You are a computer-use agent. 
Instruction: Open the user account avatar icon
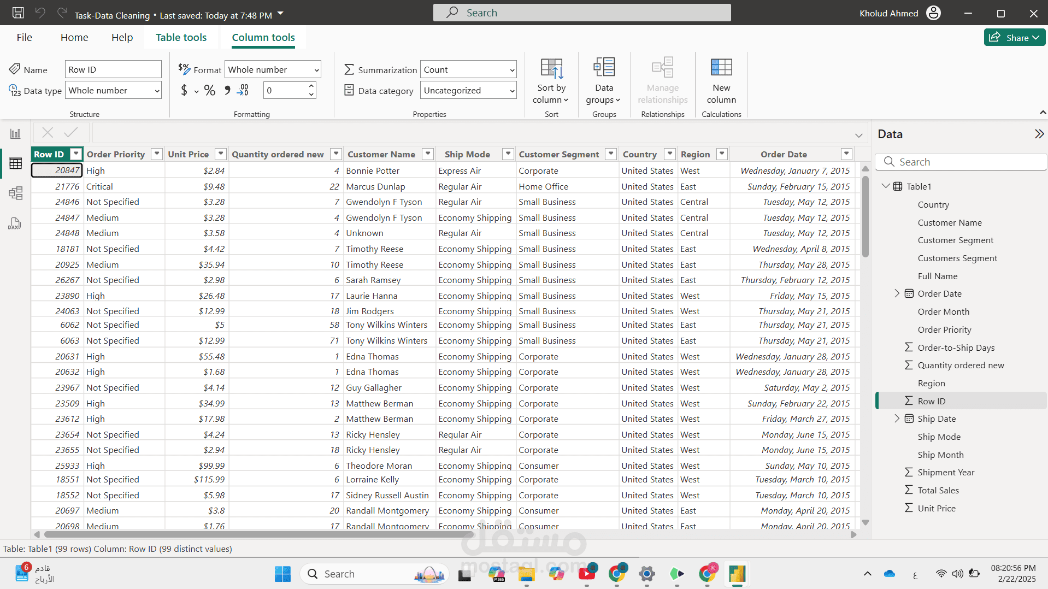coord(933,13)
